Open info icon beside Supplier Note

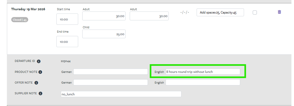coord(40,93)
